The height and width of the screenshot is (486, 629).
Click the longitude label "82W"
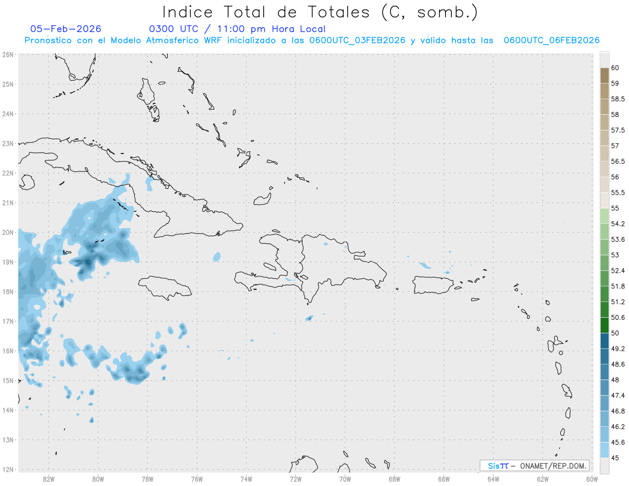click(49, 479)
